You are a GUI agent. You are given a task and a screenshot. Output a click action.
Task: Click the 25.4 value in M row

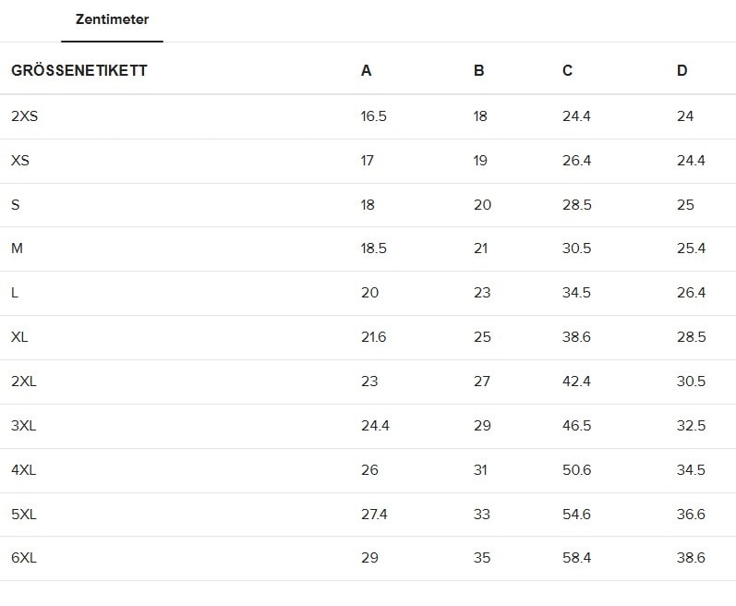(x=691, y=248)
